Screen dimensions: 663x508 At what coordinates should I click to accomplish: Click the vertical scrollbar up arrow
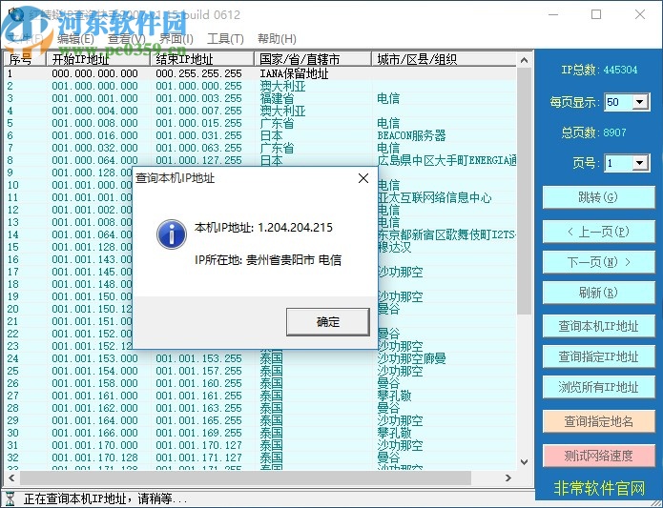coord(524,60)
